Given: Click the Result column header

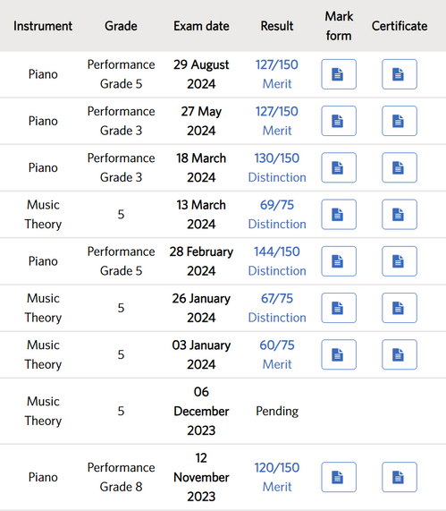Looking at the screenshot, I should click(x=277, y=26).
